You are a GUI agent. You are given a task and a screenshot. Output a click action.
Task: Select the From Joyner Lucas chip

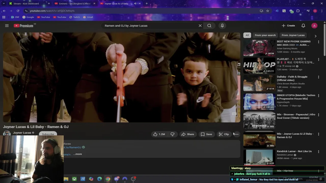[x=293, y=35]
